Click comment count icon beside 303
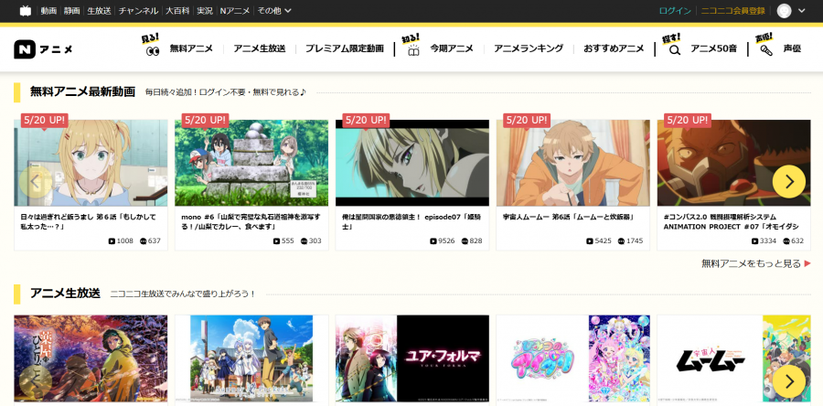The image size is (823, 406). 304,241
